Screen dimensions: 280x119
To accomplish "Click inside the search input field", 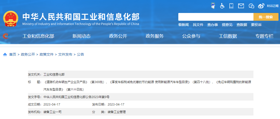I will coord(216,17).
